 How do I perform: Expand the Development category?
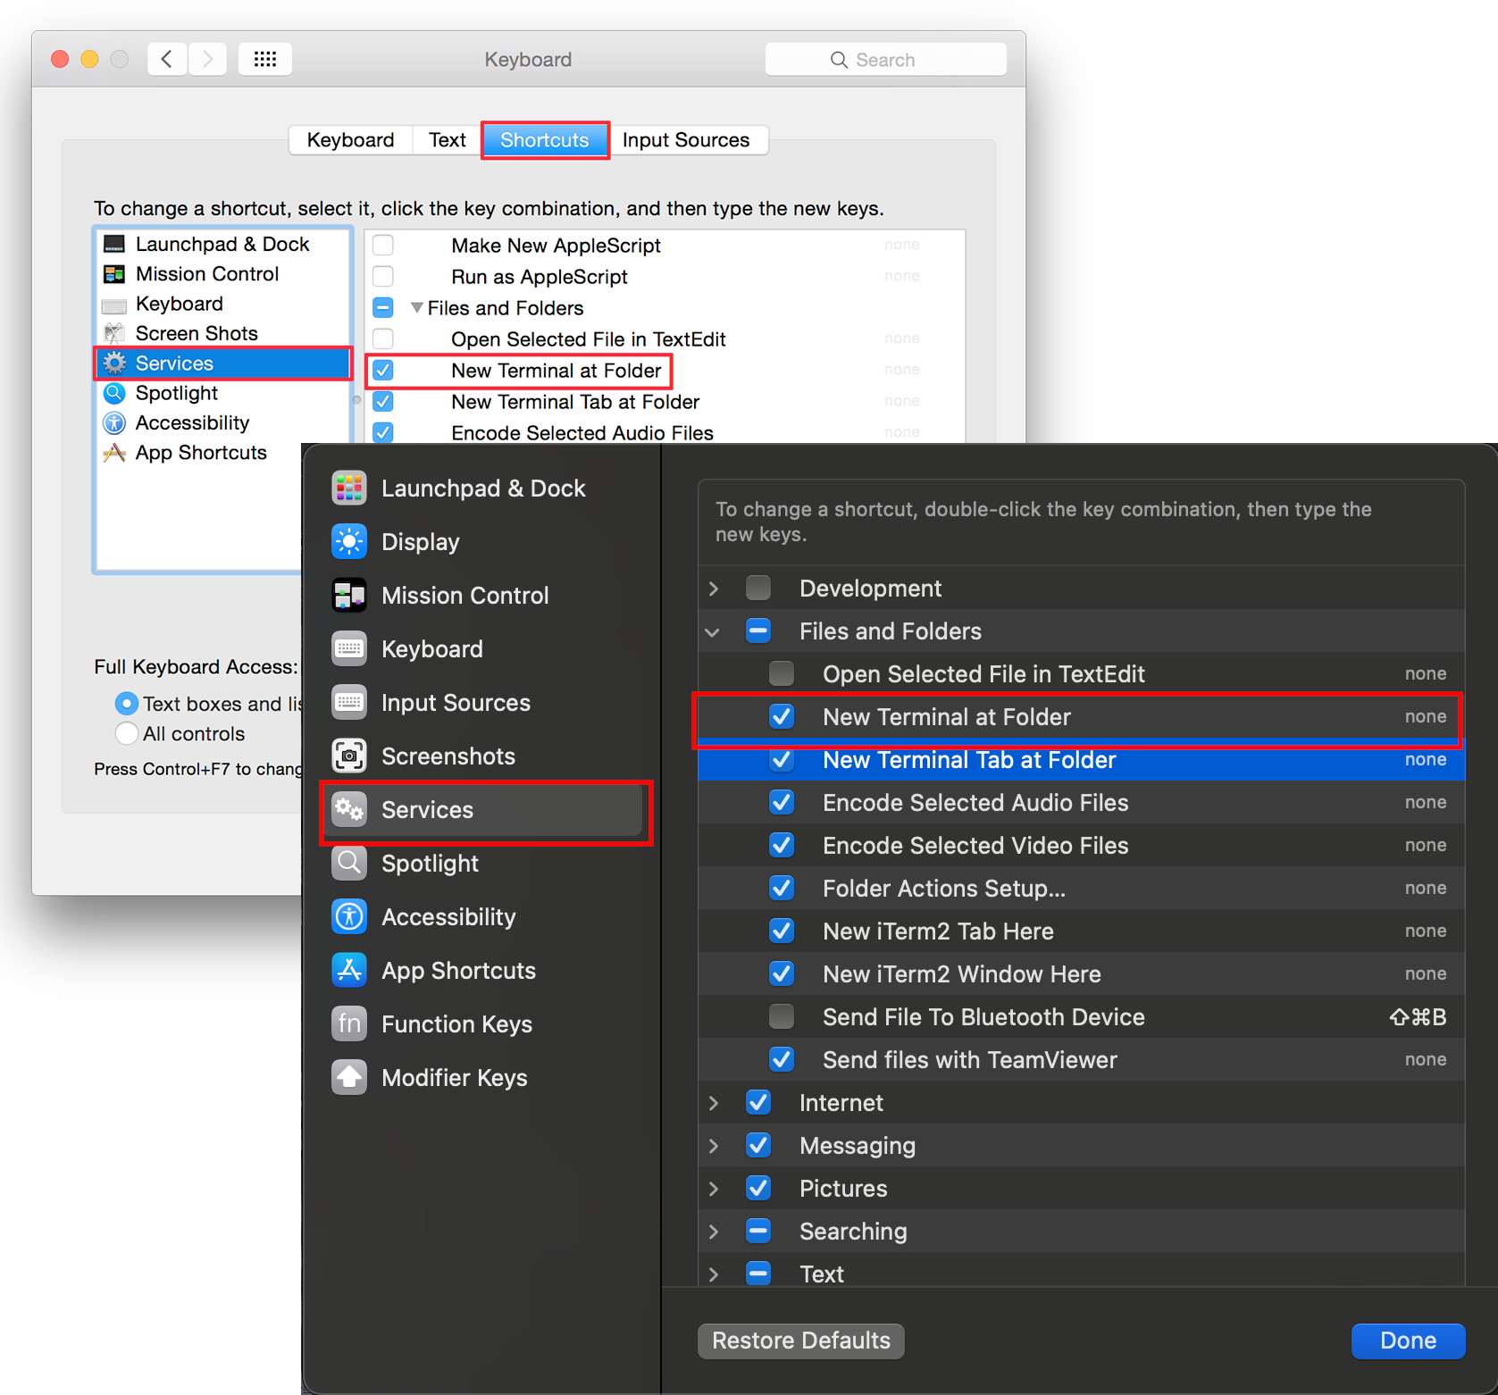pyautogui.click(x=713, y=588)
